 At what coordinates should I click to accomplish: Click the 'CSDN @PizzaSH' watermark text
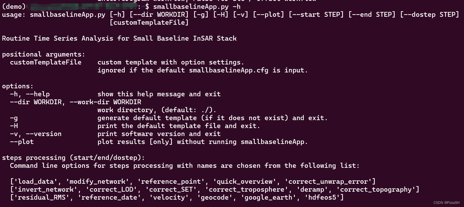pos(446,203)
